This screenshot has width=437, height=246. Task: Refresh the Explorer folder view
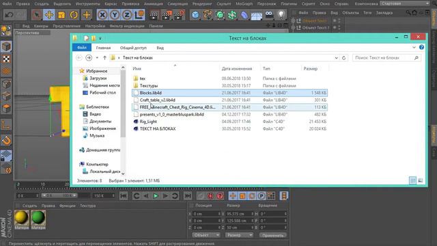(x=343, y=57)
